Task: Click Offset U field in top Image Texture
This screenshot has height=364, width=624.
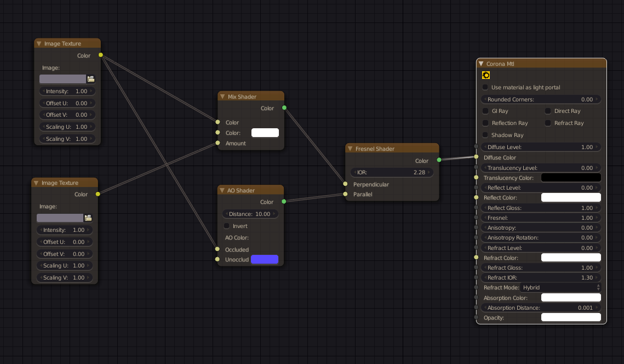Action: [67, 103]
